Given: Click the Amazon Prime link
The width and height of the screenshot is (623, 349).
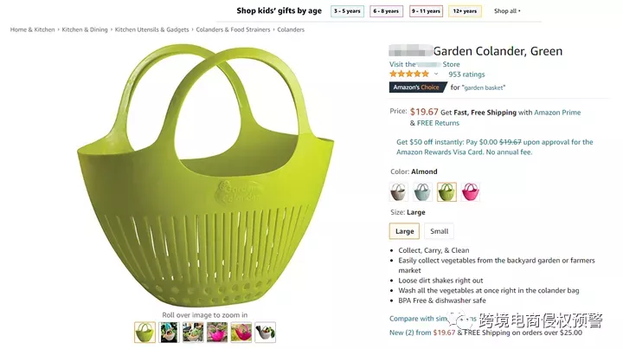Looking at the screenshot, I should 557,113.
